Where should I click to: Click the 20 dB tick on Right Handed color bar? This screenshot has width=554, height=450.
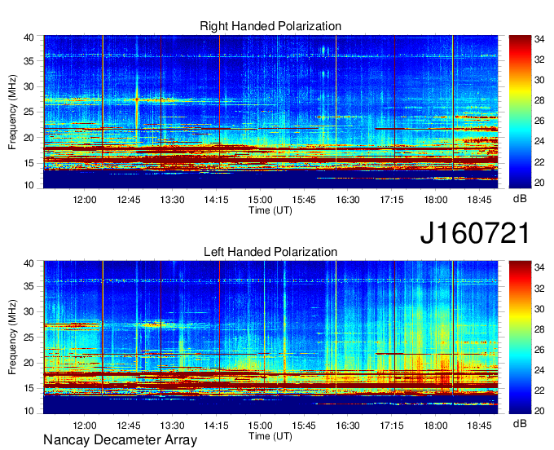tap(539, 183)
